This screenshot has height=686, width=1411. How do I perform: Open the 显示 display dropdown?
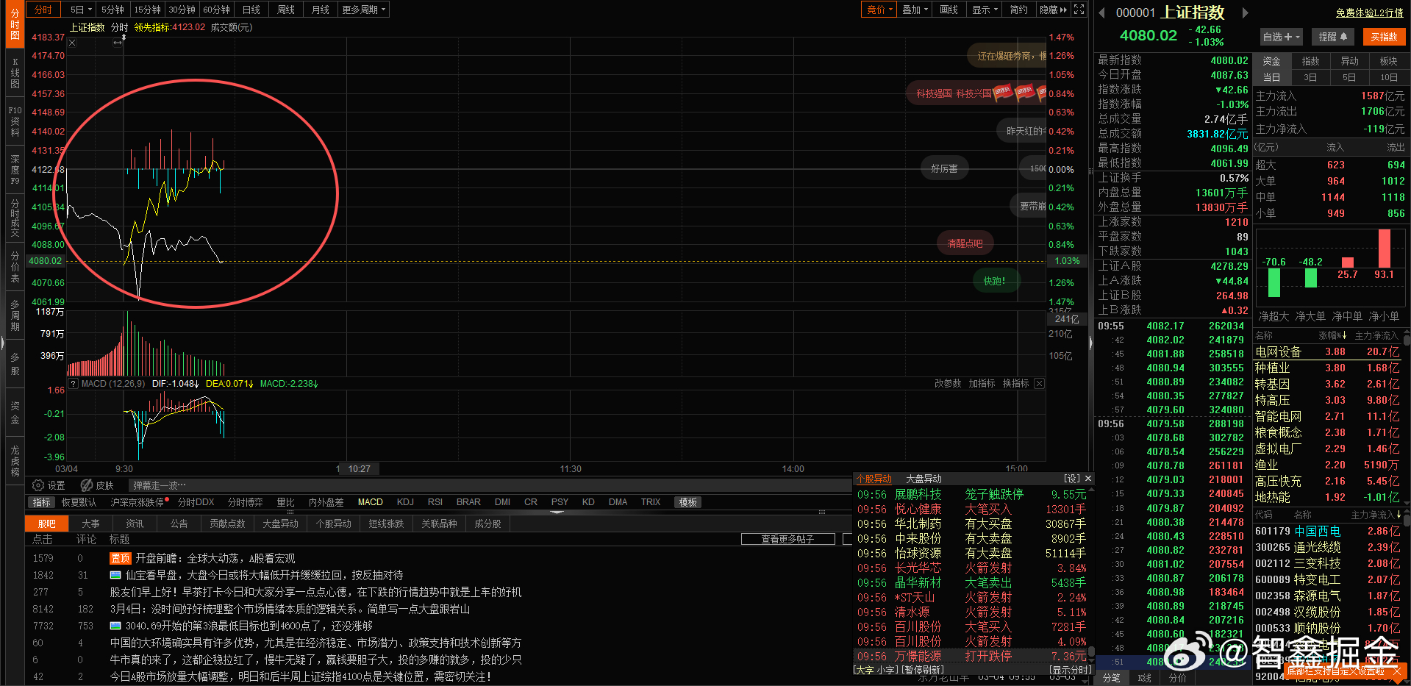pos(985,10)
